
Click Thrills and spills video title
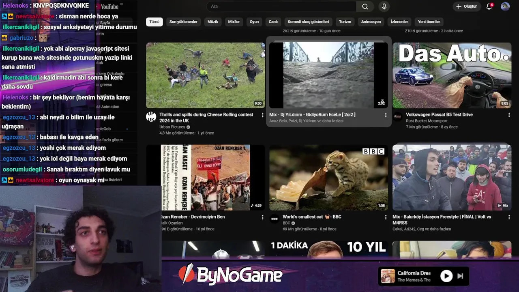206,118
